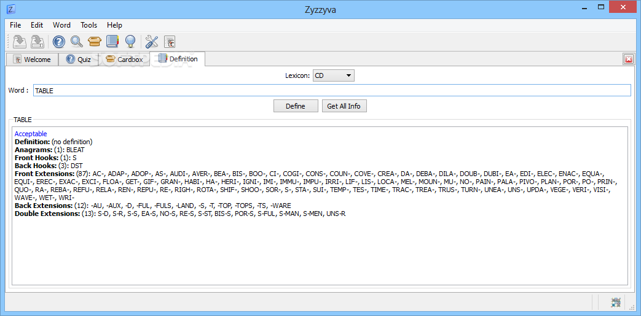Click the Back Extensions: label
The height and width of the screenshot is (316, 641).
(x=44, y=206)
